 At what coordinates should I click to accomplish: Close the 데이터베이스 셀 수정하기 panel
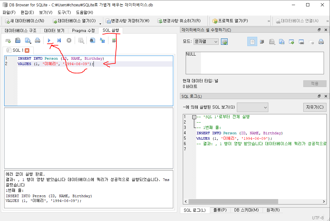[326, 30]
